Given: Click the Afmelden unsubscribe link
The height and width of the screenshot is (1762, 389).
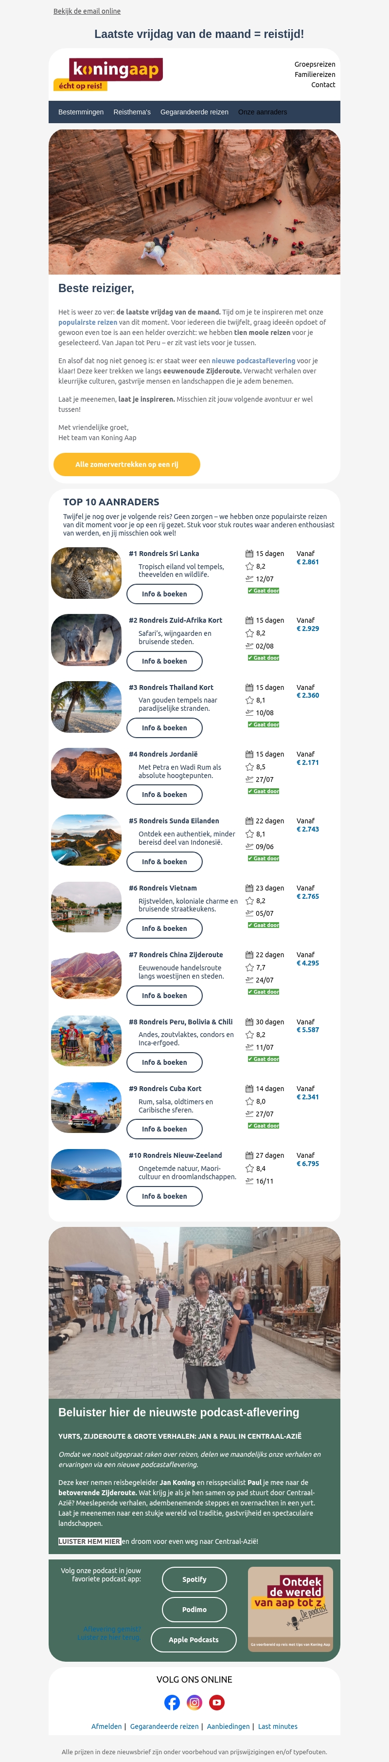Looking at the screenshot, I should point(106,1726).
